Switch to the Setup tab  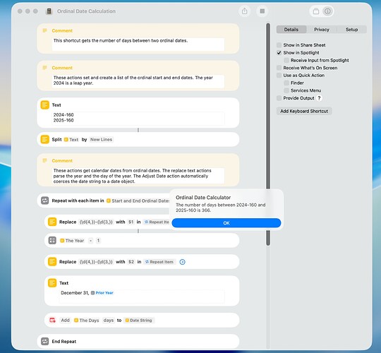coord(351,30)
